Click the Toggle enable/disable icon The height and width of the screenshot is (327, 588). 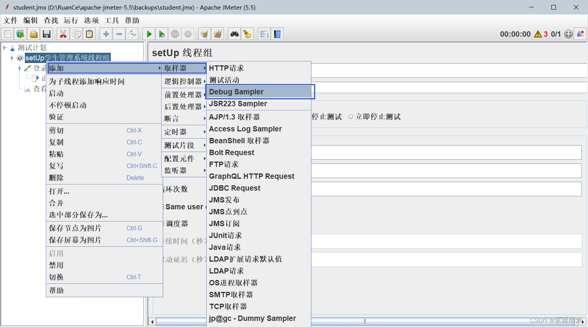tap(132, 34)
